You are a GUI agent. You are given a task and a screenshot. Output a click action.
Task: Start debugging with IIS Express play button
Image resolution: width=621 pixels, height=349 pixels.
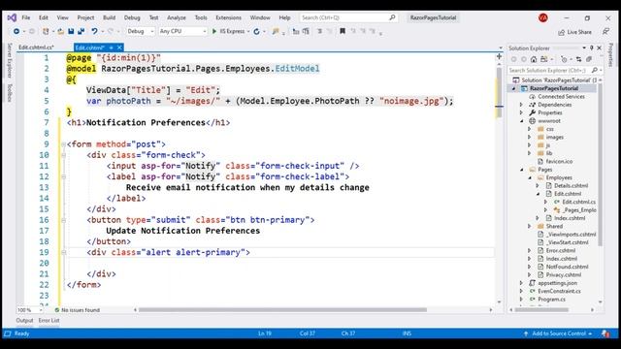(214, 31)
